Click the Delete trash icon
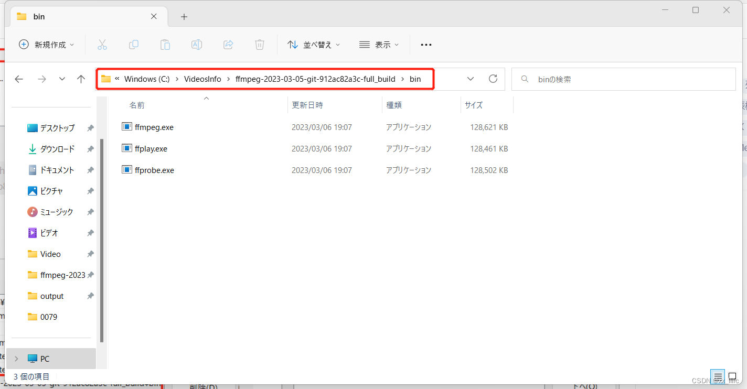 click(260, 45)
